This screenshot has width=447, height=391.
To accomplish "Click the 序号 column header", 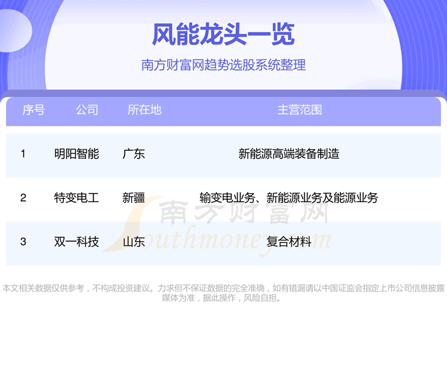I will click(33, 110).
